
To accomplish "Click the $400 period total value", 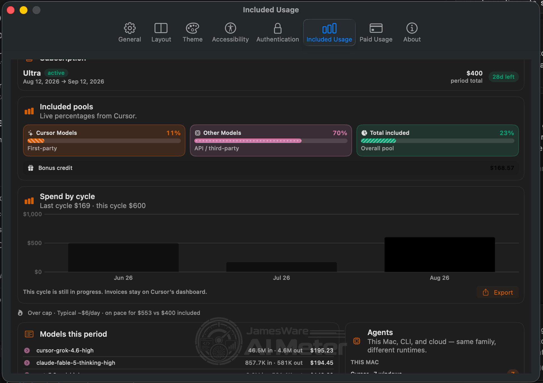I will [x=474, y=73].
